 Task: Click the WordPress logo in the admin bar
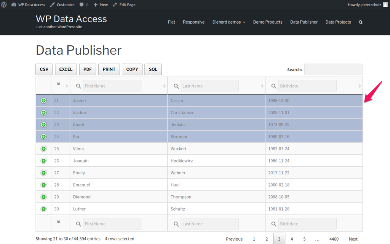tap(4, 4)
